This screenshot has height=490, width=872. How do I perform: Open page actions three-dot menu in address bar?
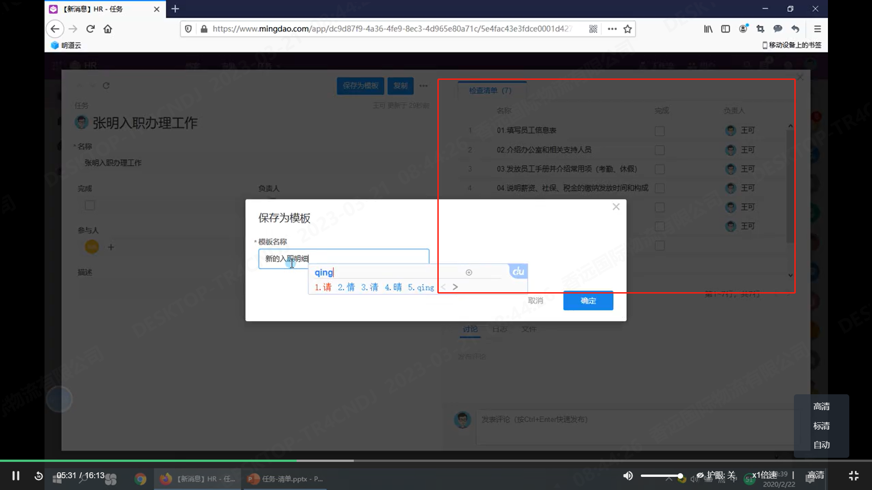612,29
